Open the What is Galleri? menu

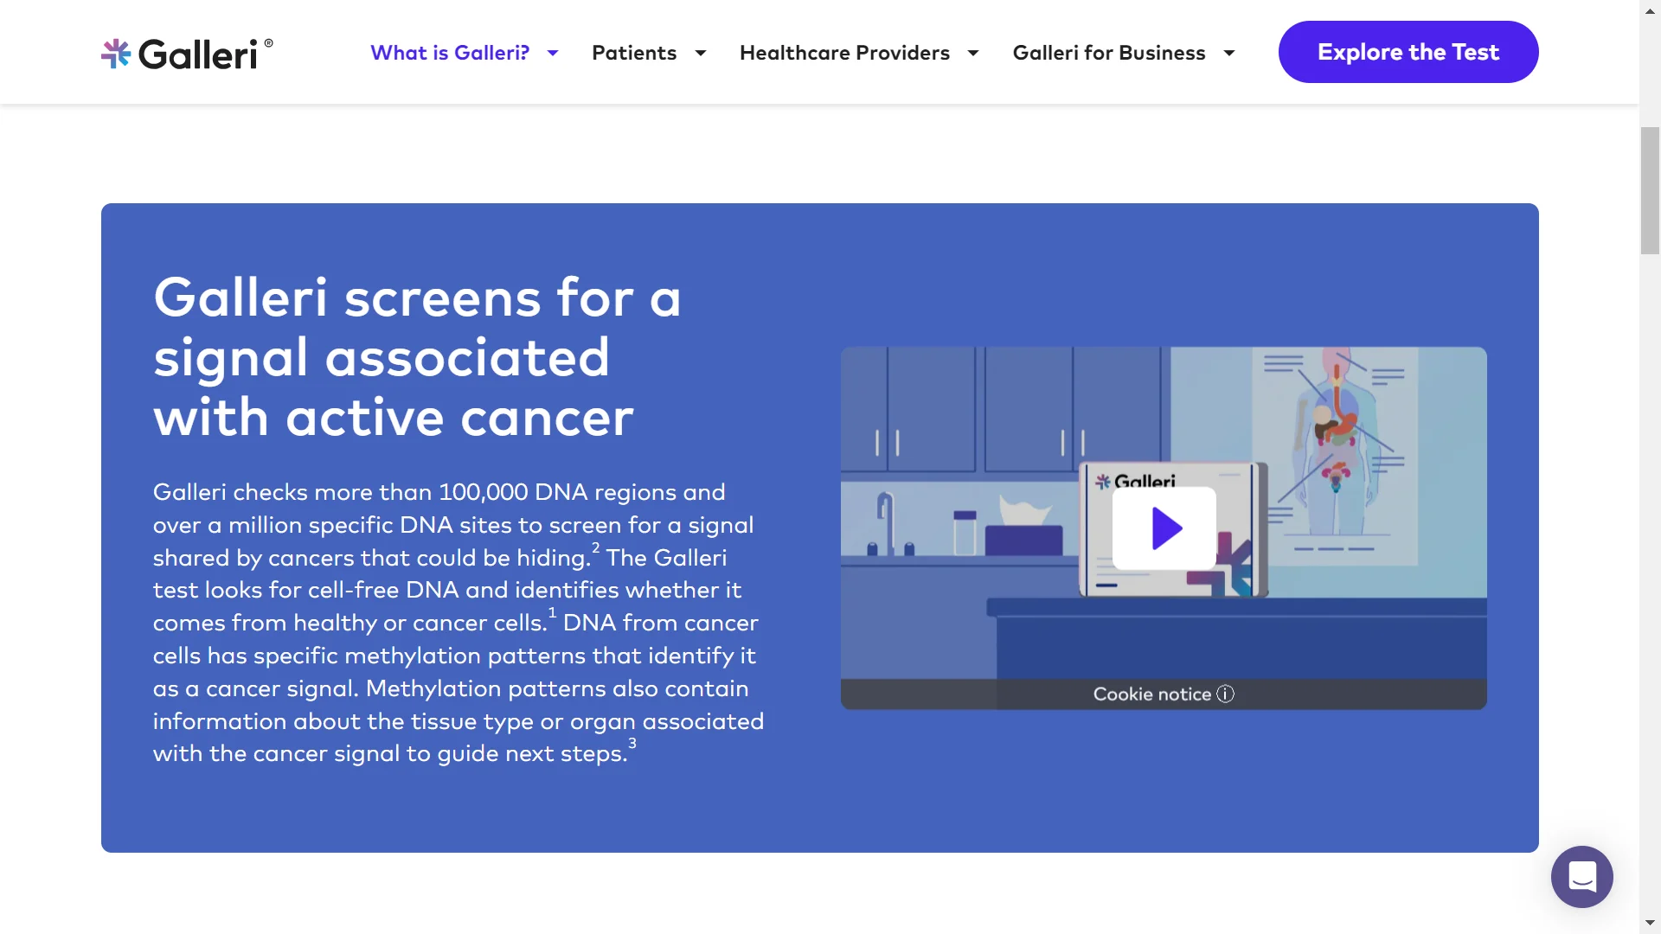click(450, 53)
